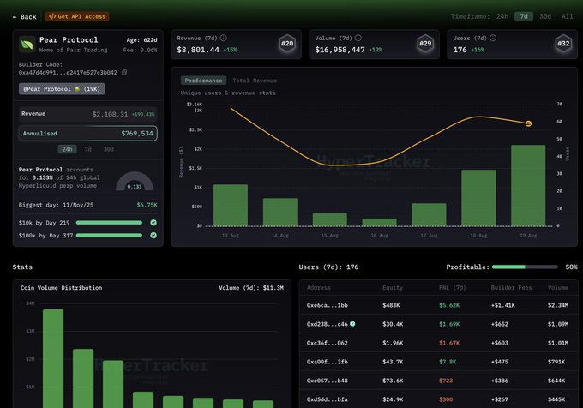Click the 0.133 volume share gauge
Screen dimensions: 583x408
tap(135, 182)
